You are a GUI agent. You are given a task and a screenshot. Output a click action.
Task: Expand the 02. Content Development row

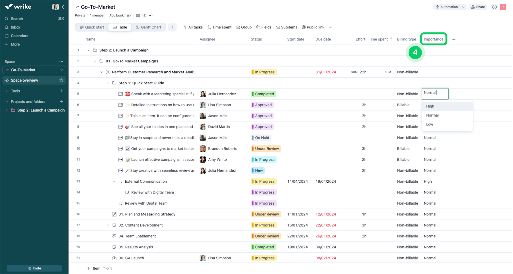click(x=108, y=225)
